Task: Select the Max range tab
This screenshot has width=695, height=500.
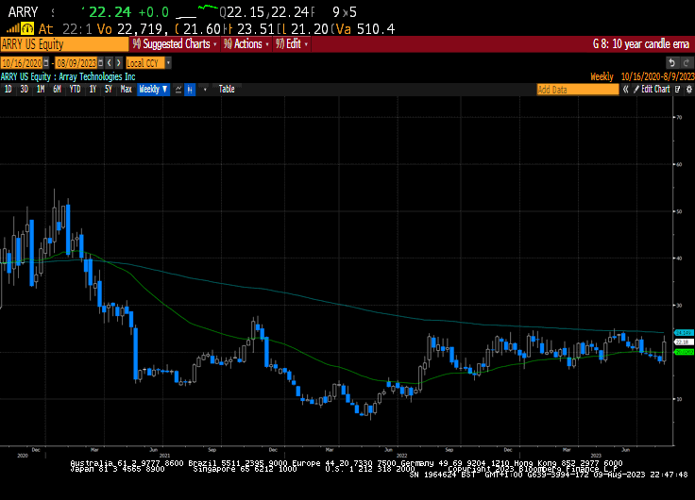Action: tap(127, 90)
